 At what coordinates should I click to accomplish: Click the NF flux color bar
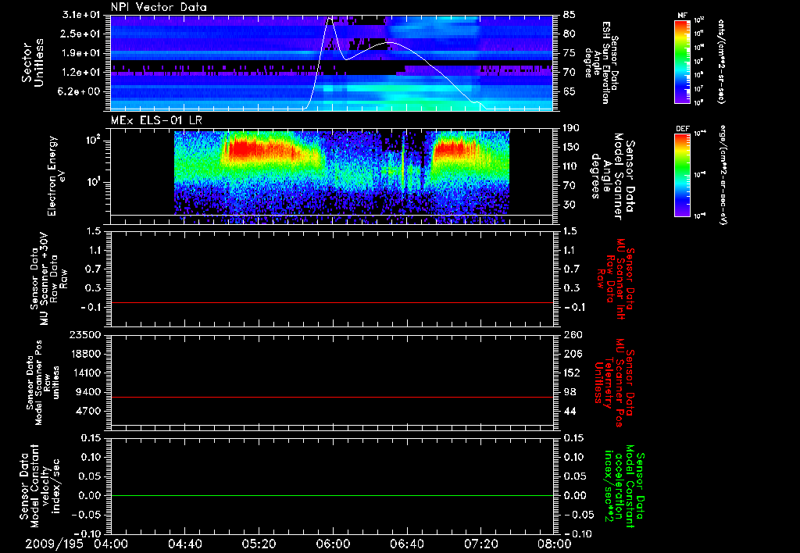[682, 61]
